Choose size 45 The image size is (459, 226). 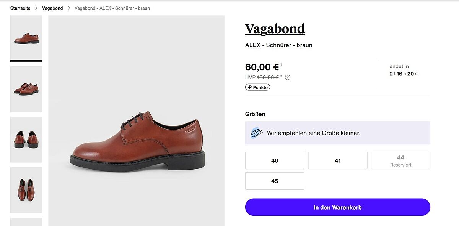click(275, 181)
